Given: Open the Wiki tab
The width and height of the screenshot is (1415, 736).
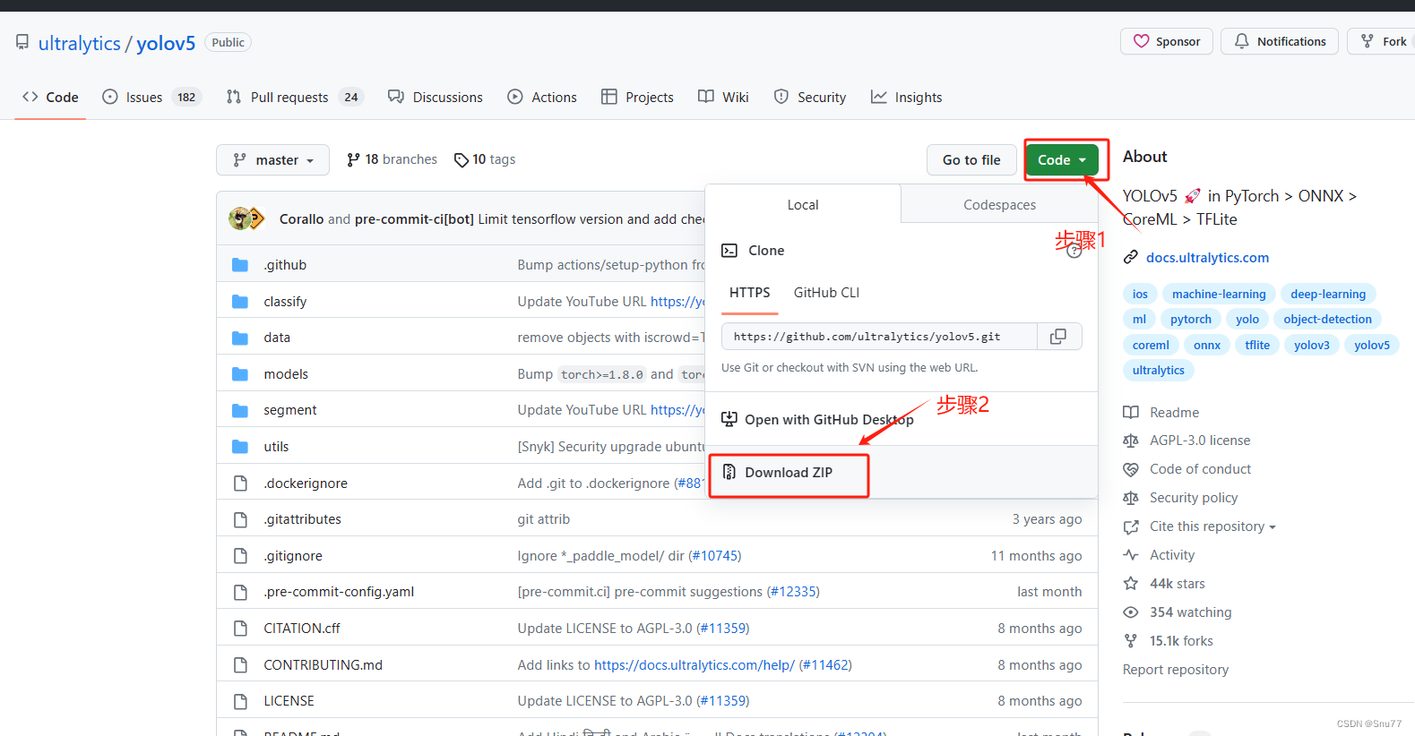Looking at the screenshot, I should click(723, 97).
